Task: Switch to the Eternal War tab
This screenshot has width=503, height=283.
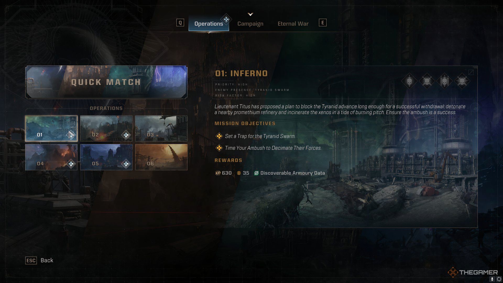Action: pyautogui.click(x=293, y=23)
